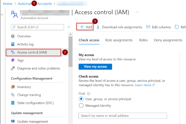The height and width of the screenshot is (124, 186).
Task: Click the Overview gear icon in sidebar
Action: click(x=13, y=36)
